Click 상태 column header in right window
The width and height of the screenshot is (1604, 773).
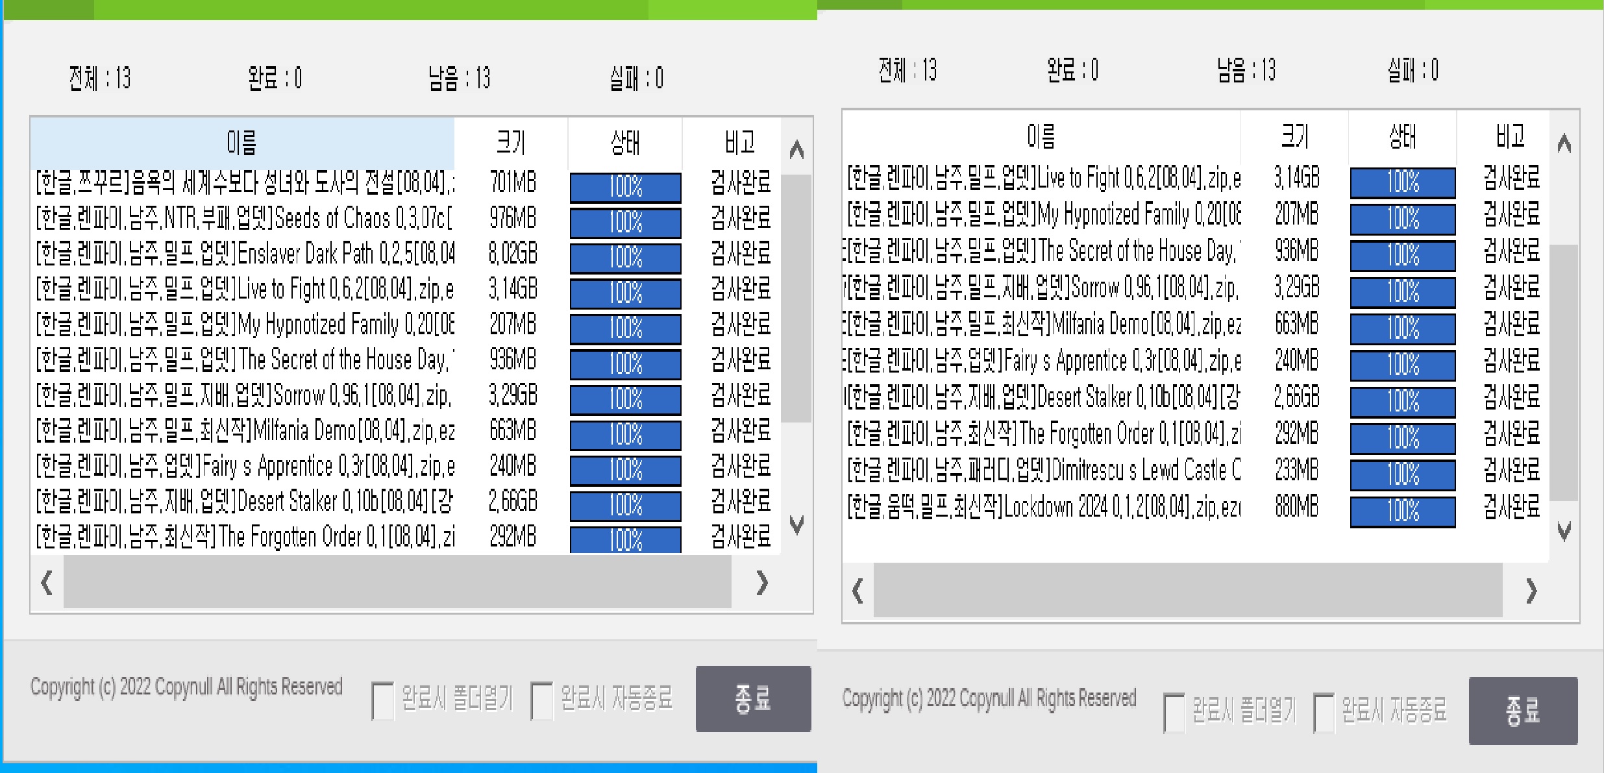(1402, 136)
